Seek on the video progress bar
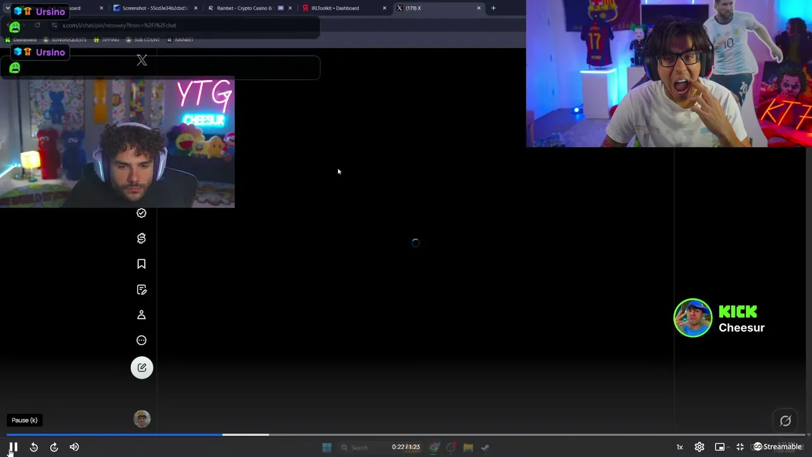812x457 pixels. [406, 435]
